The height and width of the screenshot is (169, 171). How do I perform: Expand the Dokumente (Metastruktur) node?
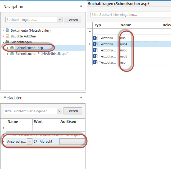(3, 31)
